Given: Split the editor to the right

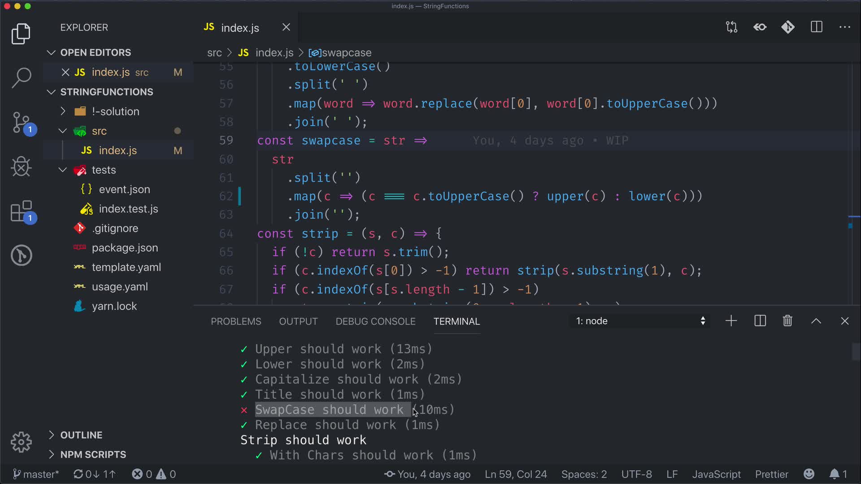Looking at the screenshot, I should point(817,27).
